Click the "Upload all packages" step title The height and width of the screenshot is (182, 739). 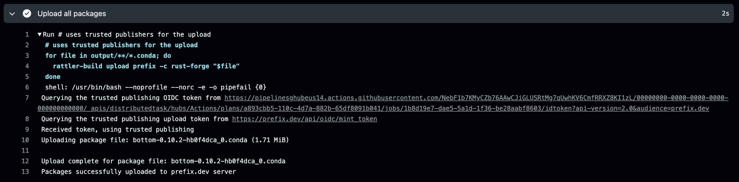click(x=72, y=14)
